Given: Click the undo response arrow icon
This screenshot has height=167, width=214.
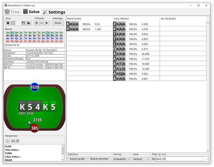Looking at the screenshot, I should coord(8,141).
